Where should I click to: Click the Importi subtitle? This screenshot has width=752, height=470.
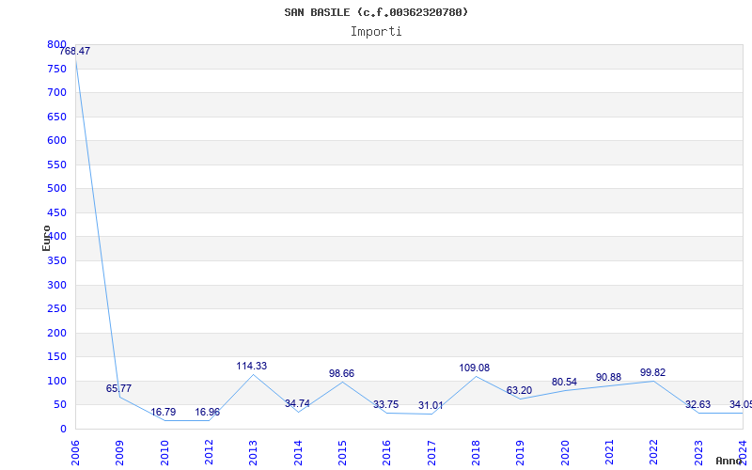(376, 32)
